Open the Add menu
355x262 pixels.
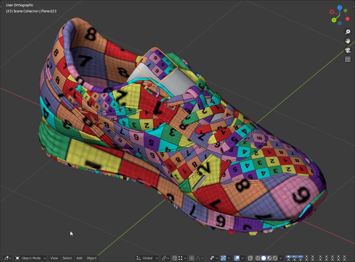[79, 258]
